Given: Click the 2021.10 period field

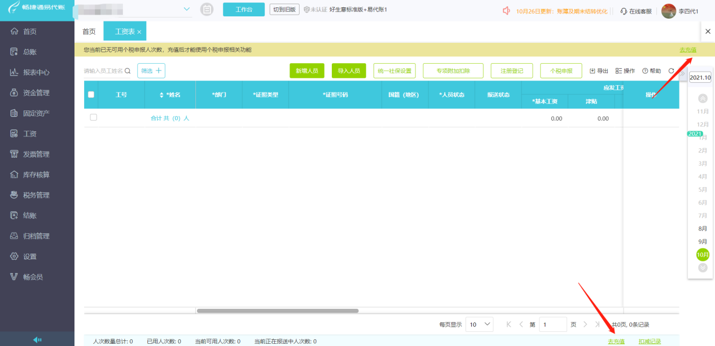Looking at the screenshot, I should click(700, 77).
